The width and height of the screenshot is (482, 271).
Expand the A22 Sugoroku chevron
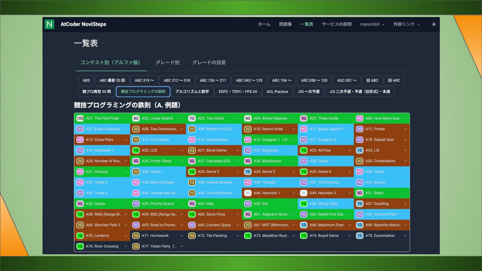click(294, 151)
